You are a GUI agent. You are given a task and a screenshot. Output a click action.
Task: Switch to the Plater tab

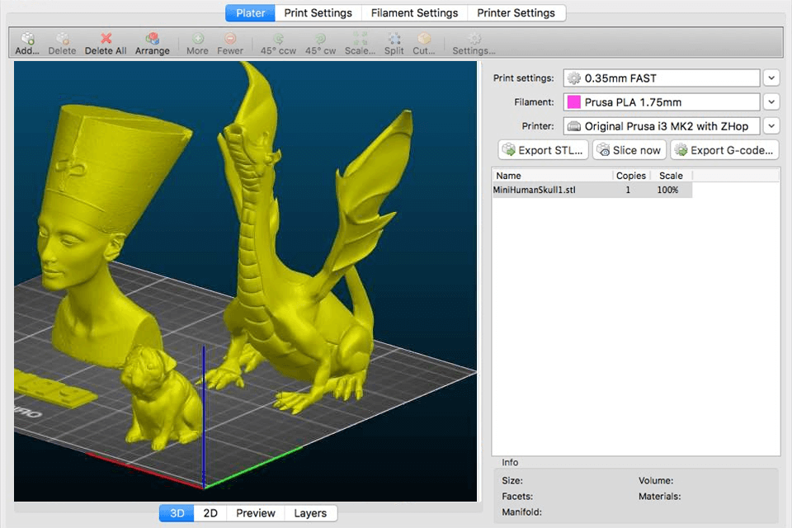point(251,13)
